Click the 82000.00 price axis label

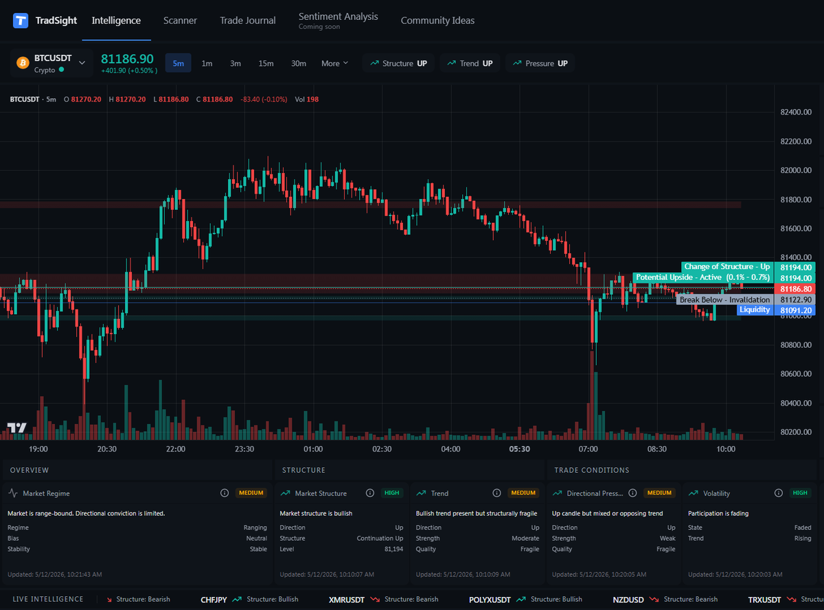797,170
